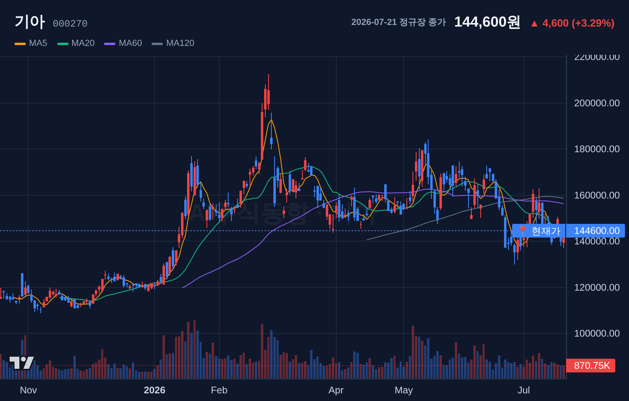Select the May label on time axis
The width and height of the screenshot is (629, 401).
coord(404,390)
